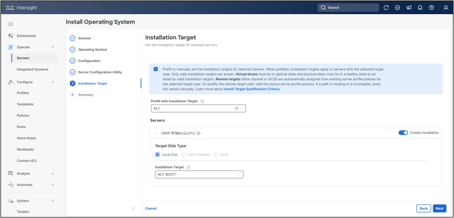Open the announcements megaphone icon
The width and height of the screenshot is (454, 218).
(x=409, y=8)
